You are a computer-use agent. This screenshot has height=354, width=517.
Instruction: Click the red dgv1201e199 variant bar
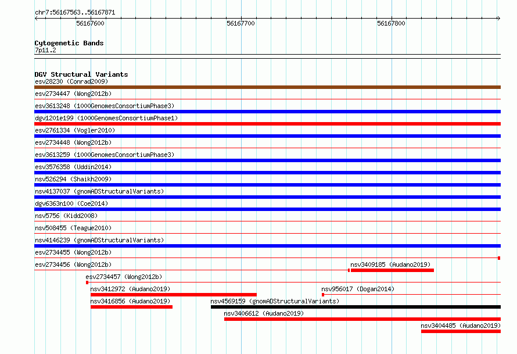[x=267, y=124]
